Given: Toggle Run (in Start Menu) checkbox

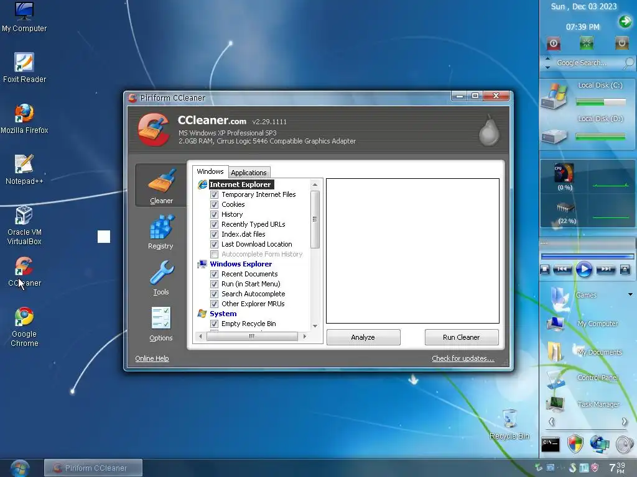Looking at the screenshot, I should click(x=214, y=284).
